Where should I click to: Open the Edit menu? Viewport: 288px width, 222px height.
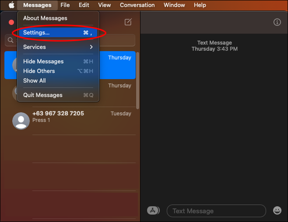(x=84, y=5)
